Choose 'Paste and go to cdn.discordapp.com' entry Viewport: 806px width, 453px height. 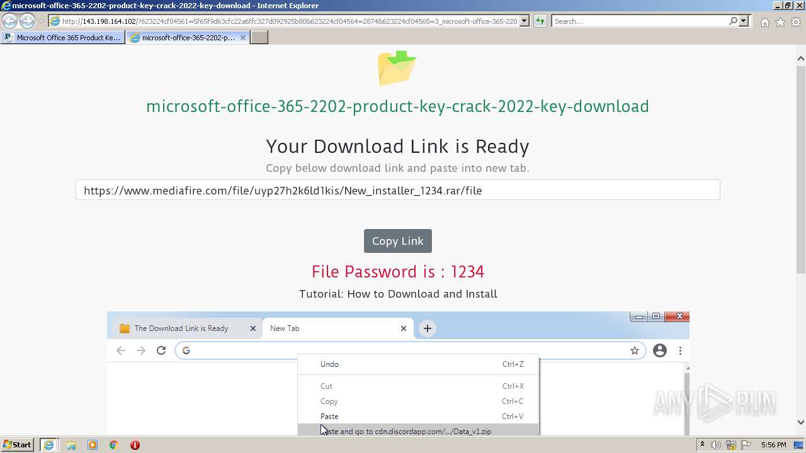(x=418, y=431)
